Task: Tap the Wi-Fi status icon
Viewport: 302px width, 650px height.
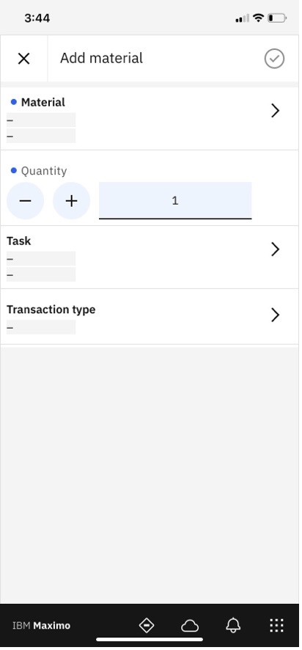Action: click(x=258, y=18)
